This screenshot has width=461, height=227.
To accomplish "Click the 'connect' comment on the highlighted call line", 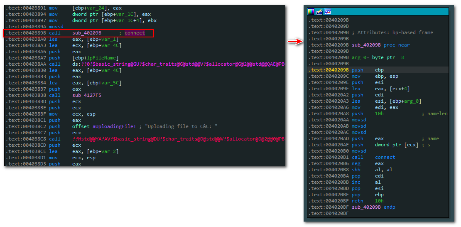I will pyautogui.click(x=135, y=33).
